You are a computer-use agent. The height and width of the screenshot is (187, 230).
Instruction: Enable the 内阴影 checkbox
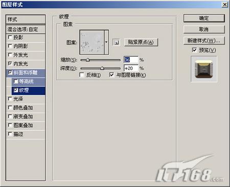click(10, 46)
